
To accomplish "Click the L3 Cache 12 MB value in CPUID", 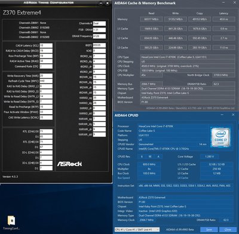I will (x=216, y=173).
